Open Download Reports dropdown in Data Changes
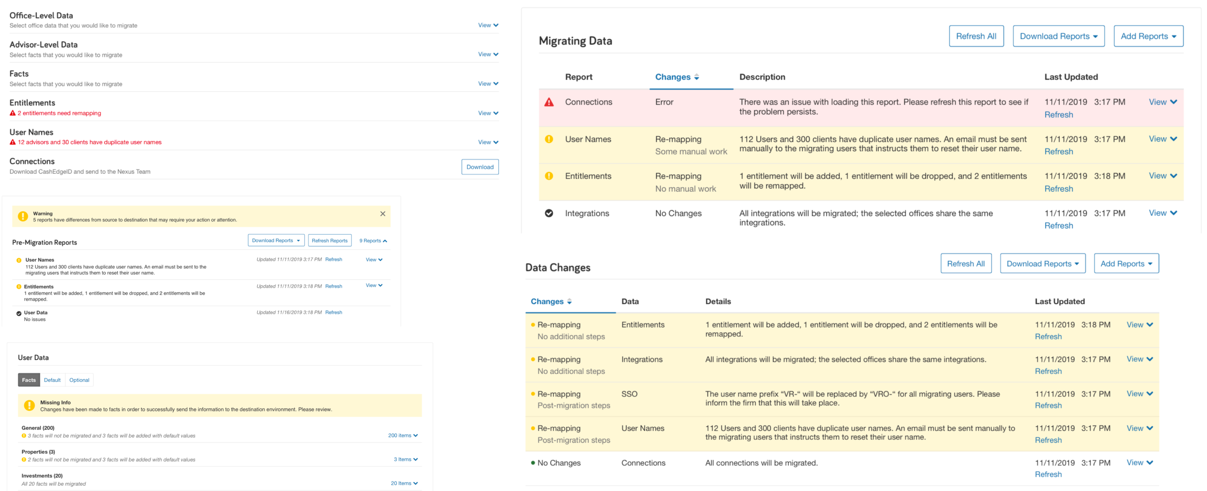This screenshot has width=1207, height=491. pyautogui.click(x=1042, y=264)
